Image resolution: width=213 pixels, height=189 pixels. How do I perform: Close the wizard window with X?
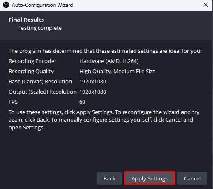(x=206, y=5)
